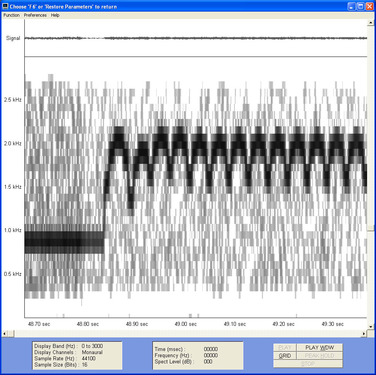
Task: Click the Sample Size value 16
Action: [84, 365]
